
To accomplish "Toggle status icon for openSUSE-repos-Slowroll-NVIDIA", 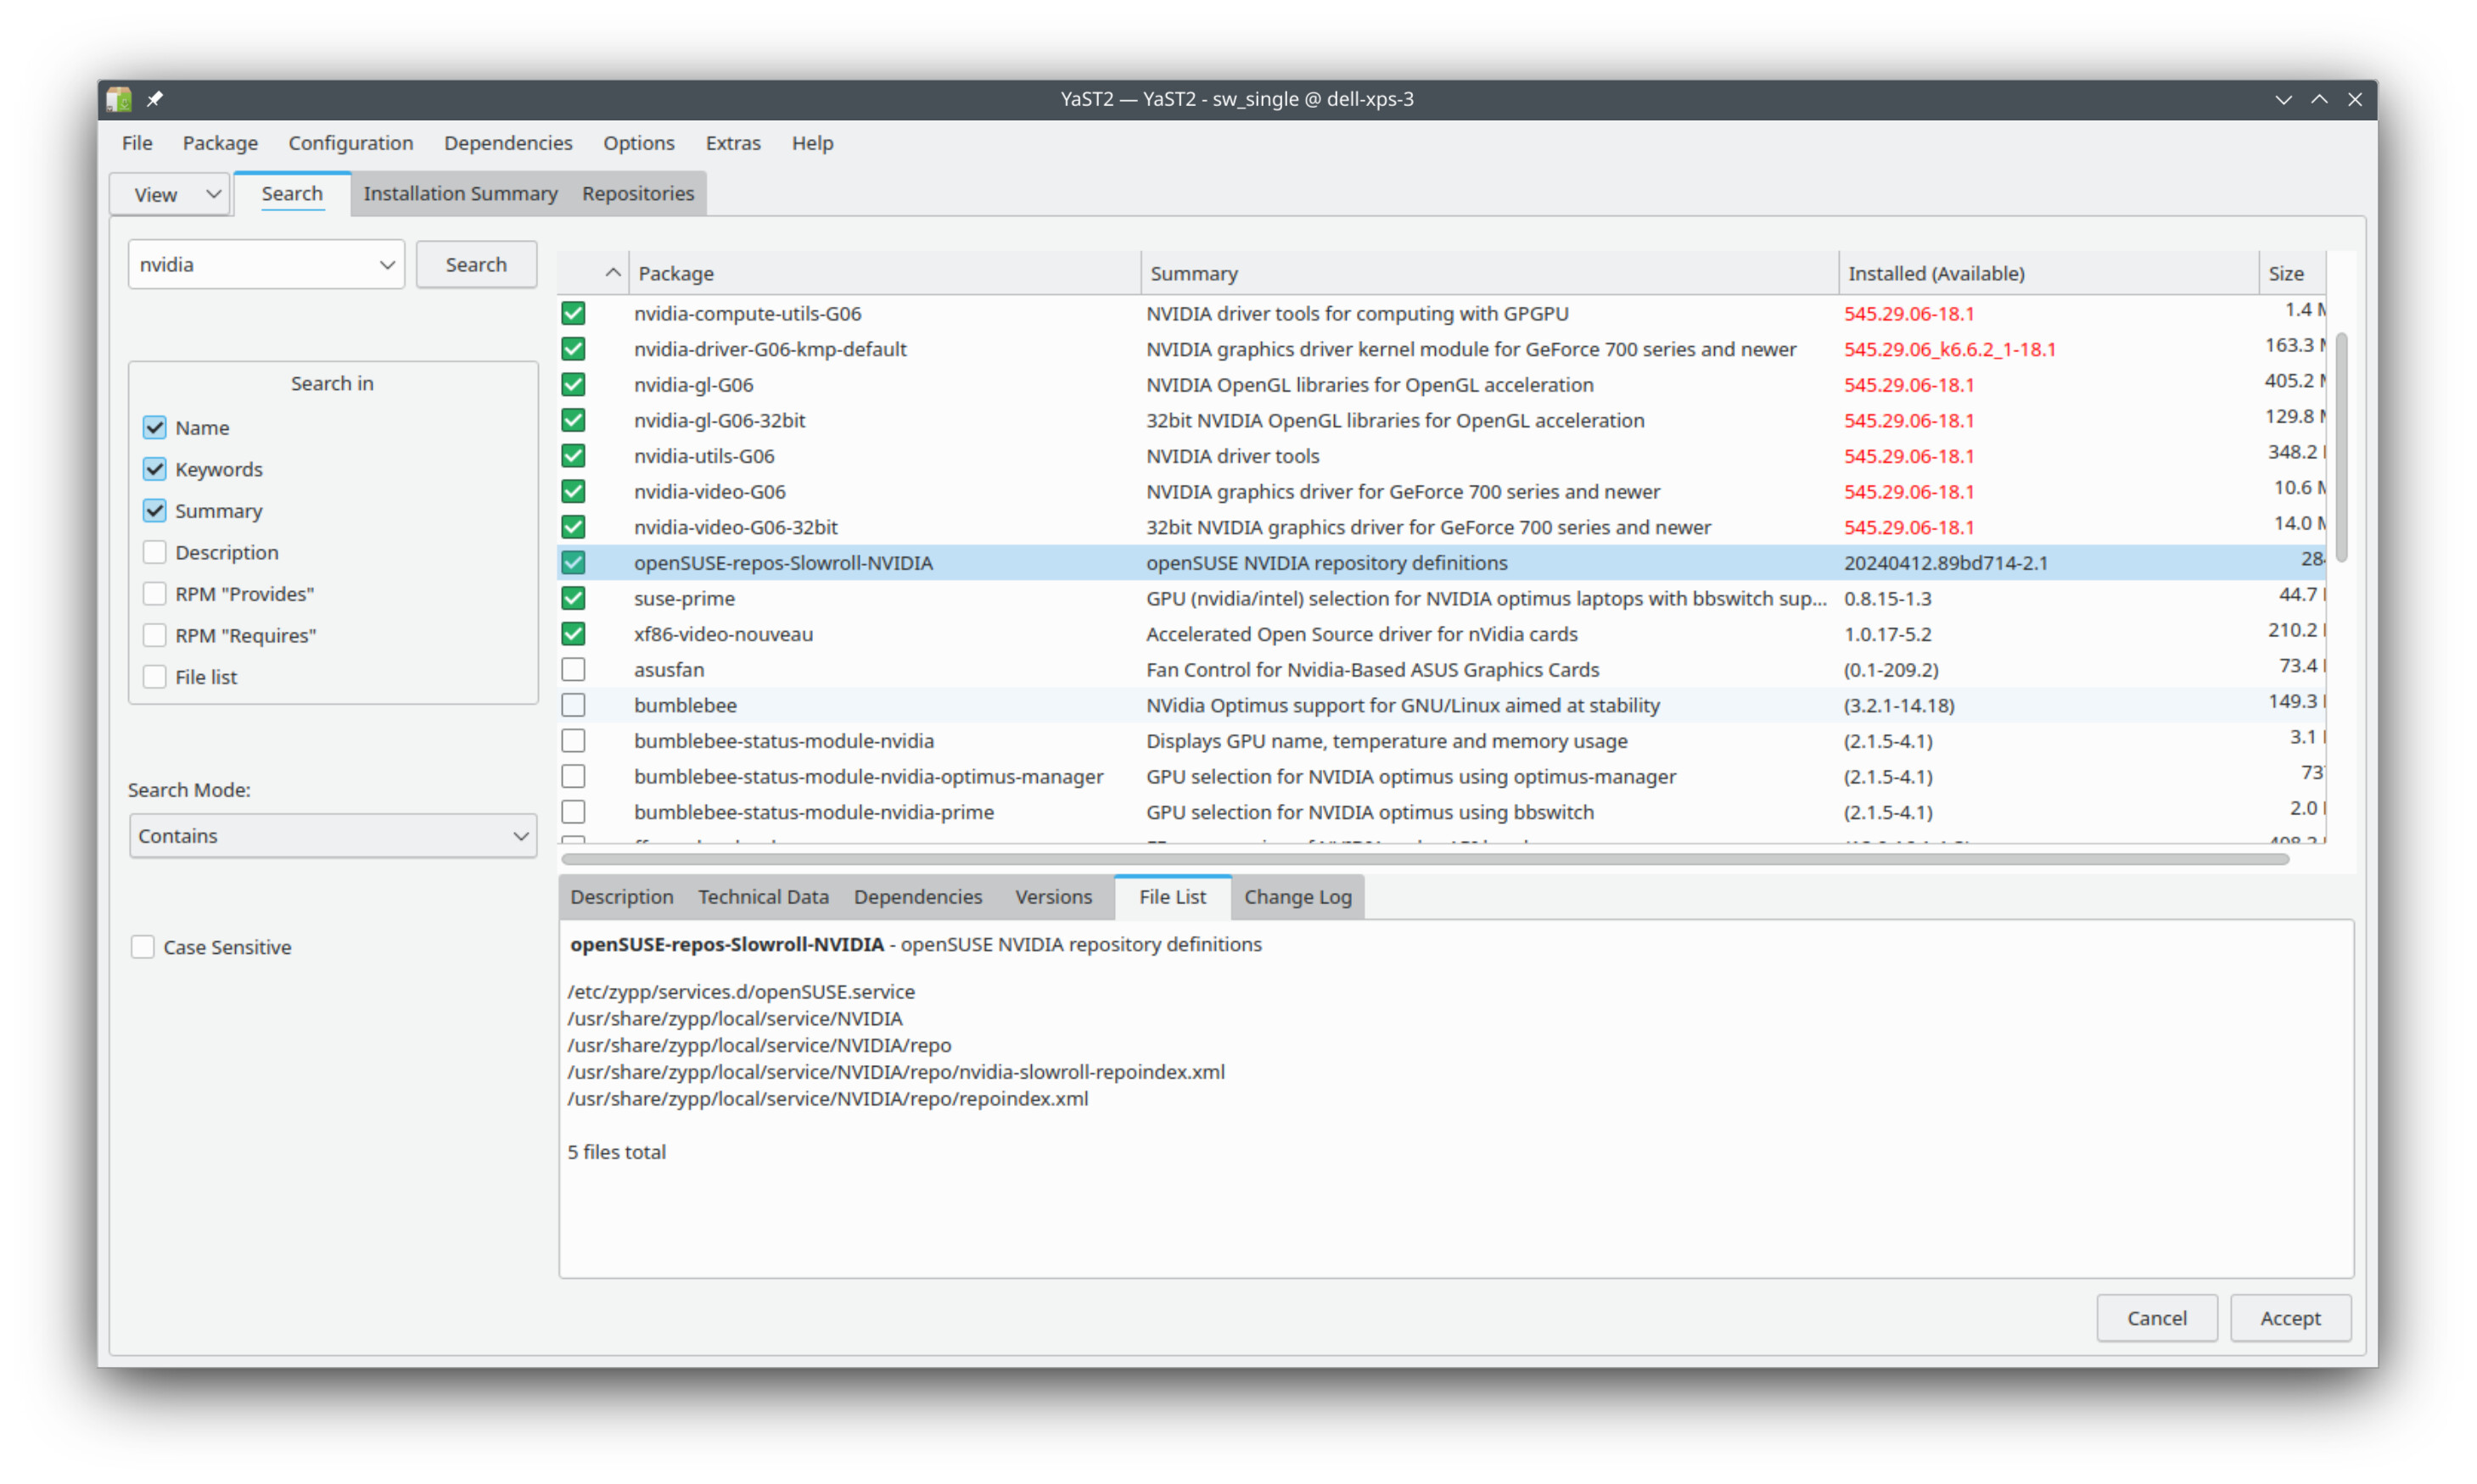I will 574,563.
